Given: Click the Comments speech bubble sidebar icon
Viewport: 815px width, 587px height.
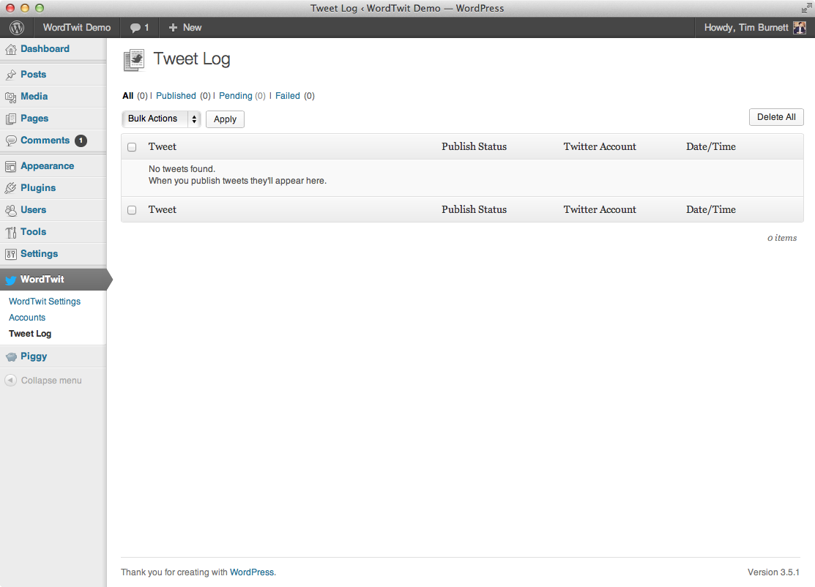Looking at the screenshot, I should 11,141.
